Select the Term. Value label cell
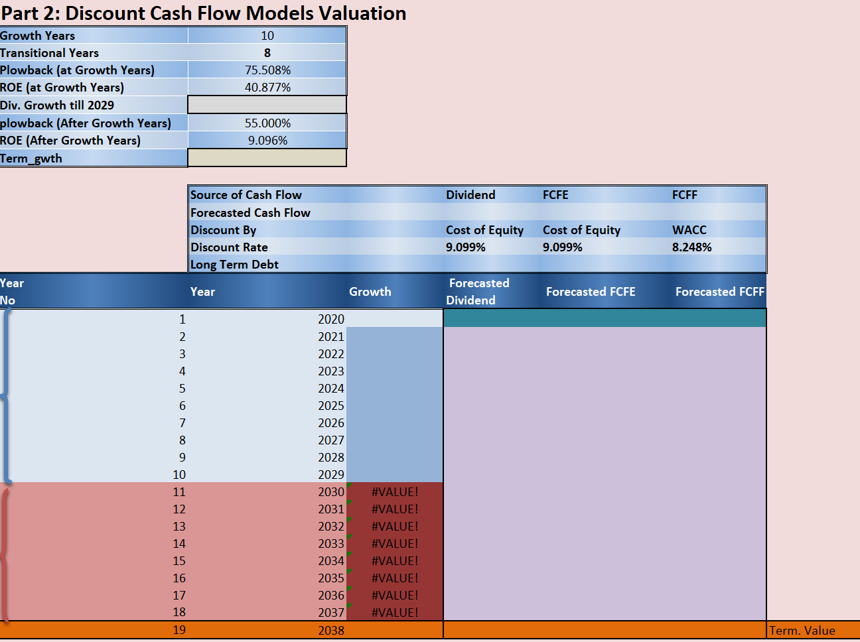Image resolution: width=860 pixels, height=642 pixels. [801, 631]
